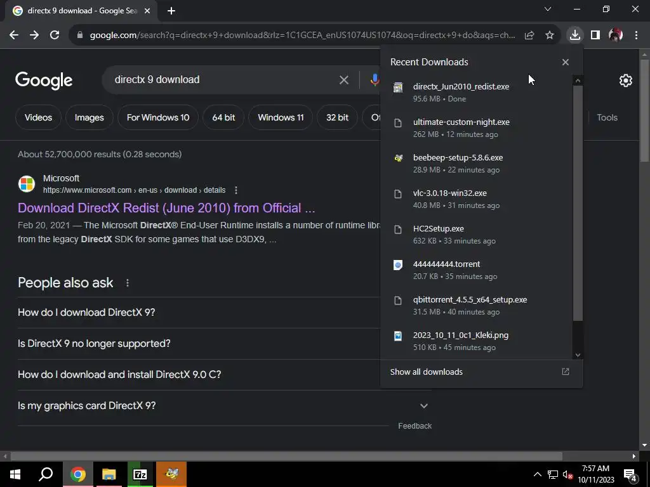Reload the current page

click(x=55, y=36)
